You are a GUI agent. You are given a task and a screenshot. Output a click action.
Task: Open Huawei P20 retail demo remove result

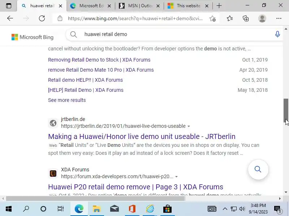coord(136,187)
